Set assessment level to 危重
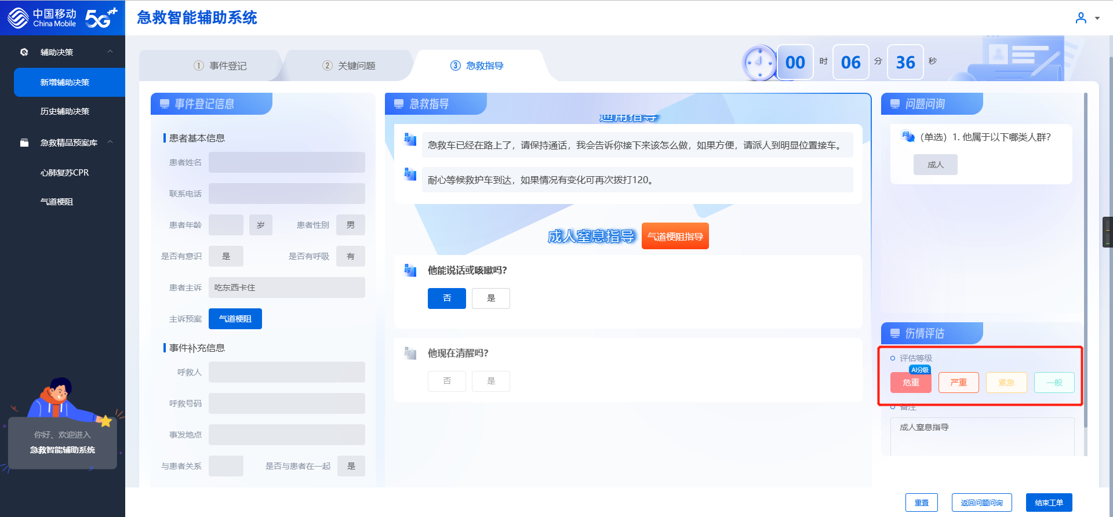The image size is (1113, 517). pyautogui.click(x=911, y=383)
